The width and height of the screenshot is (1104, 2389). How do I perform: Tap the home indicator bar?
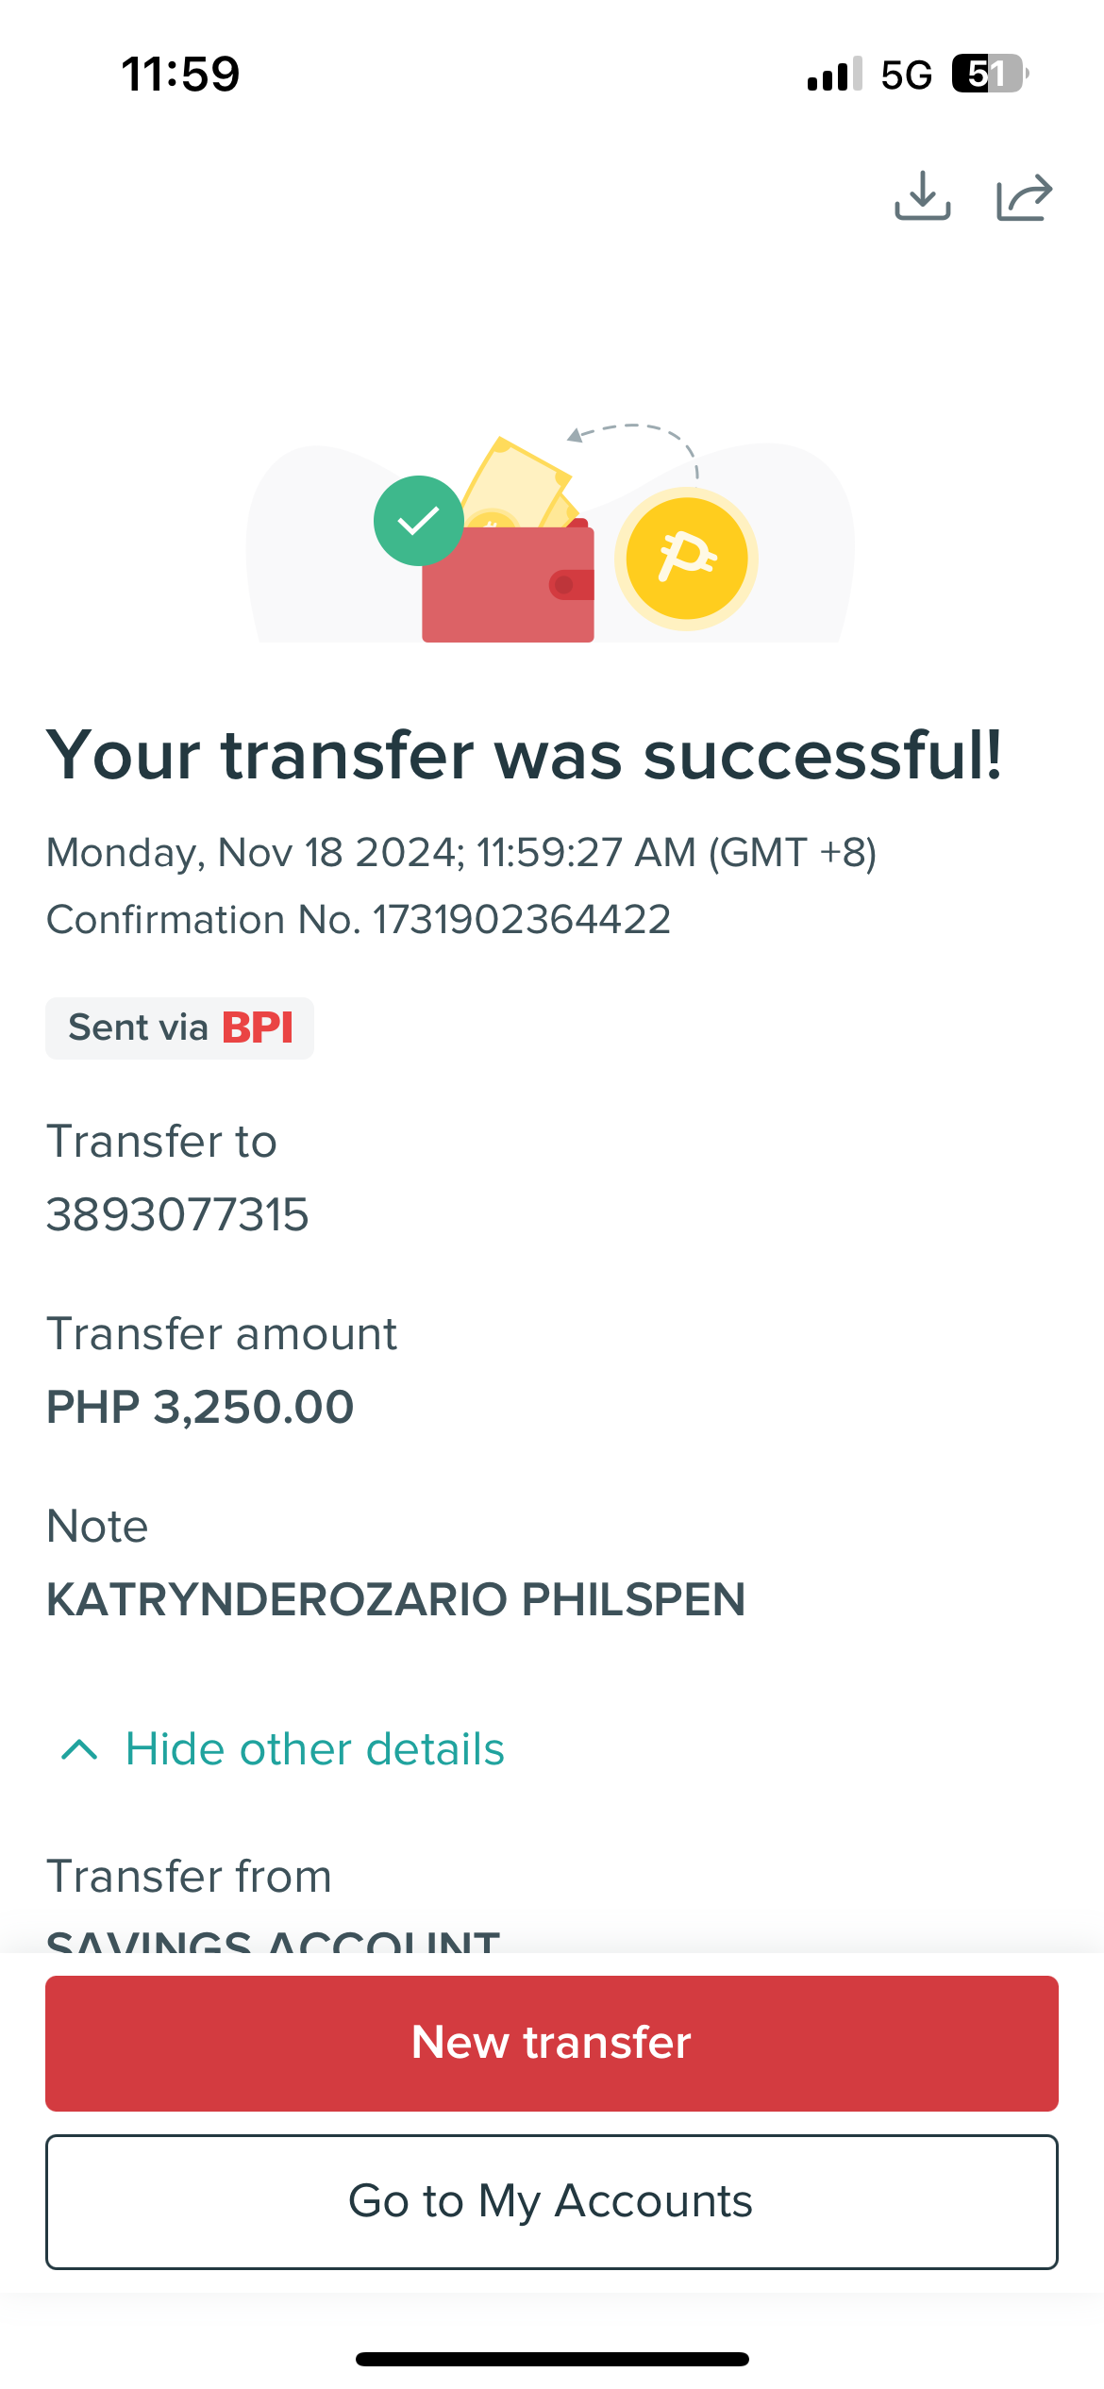552,2359
